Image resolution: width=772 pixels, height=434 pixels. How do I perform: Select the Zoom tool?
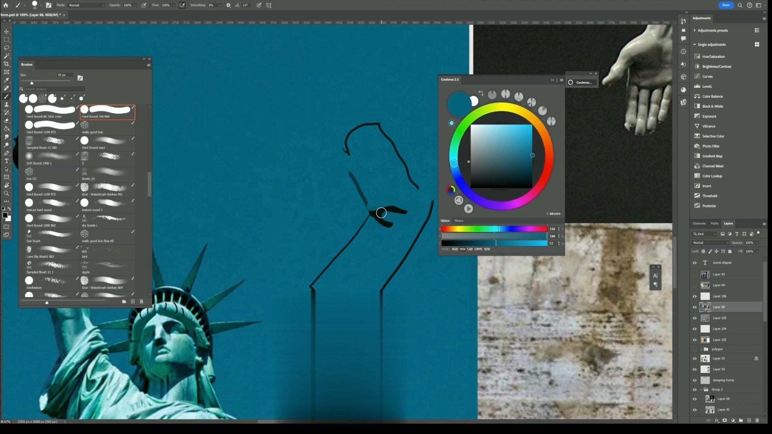(6, 193)
